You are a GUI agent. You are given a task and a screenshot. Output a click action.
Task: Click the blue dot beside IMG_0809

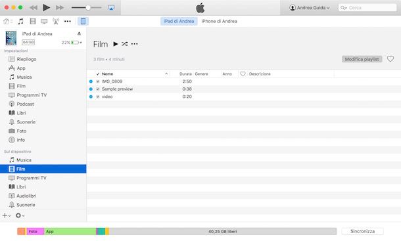(91, 81)
